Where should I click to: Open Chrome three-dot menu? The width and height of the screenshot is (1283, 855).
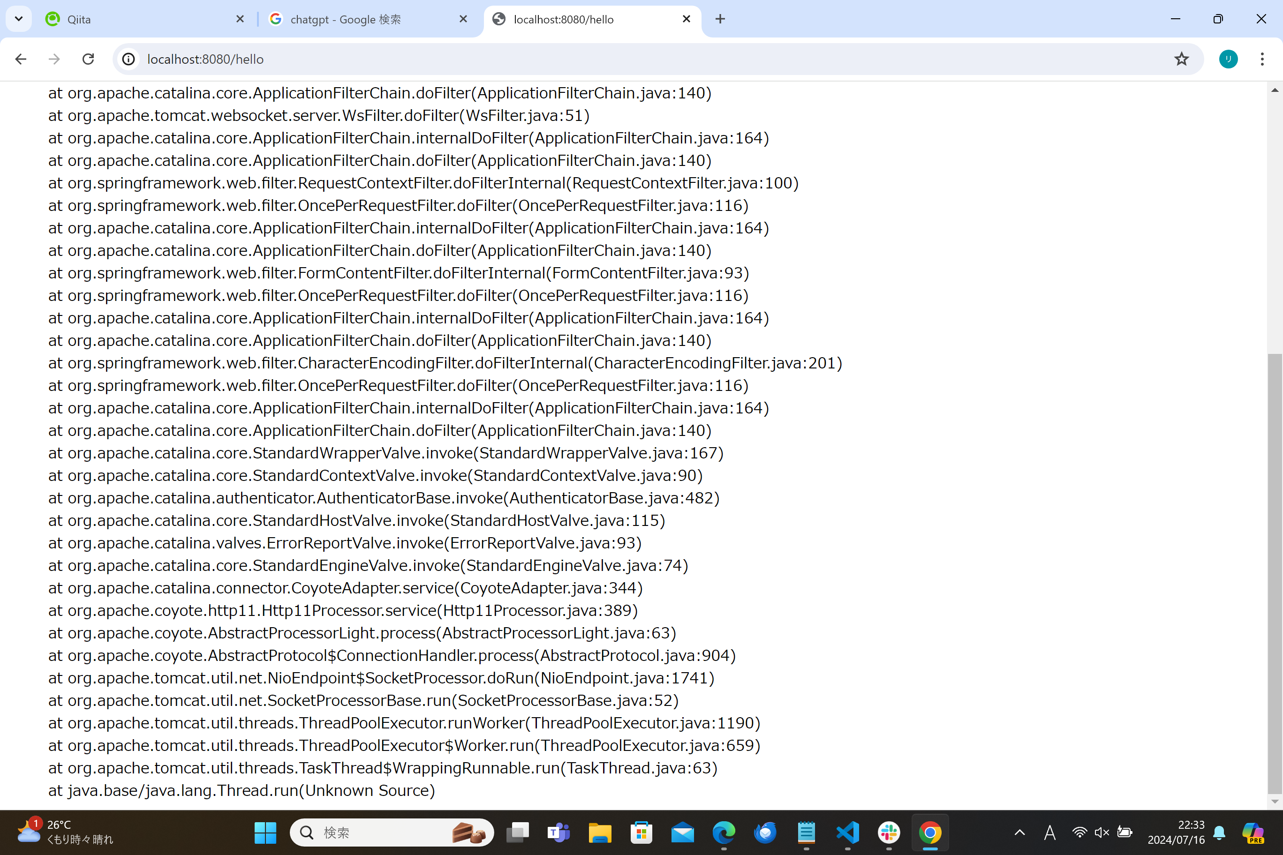[1262, 59]
